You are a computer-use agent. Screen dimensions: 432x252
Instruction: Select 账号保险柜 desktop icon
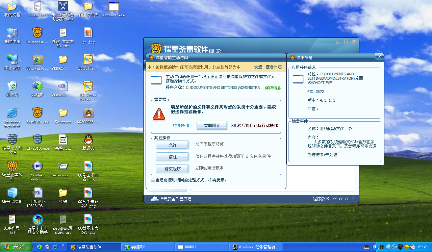(12, 196)
